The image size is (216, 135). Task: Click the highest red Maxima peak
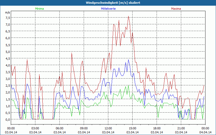point(129,16)
